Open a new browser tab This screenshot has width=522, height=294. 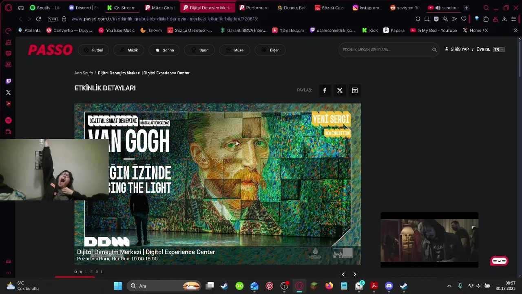click(466, 8)
